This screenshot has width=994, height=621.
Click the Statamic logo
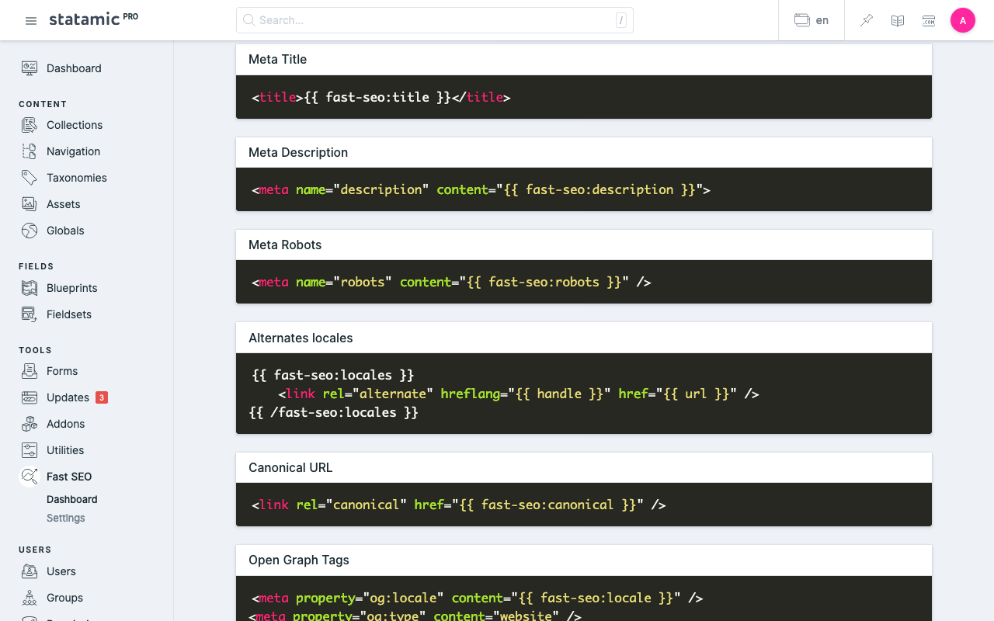pos(85,19)
